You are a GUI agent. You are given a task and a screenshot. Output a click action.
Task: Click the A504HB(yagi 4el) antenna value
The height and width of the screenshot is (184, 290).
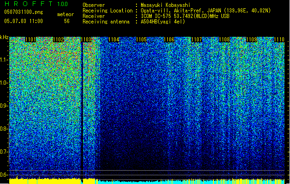pyautogui.click(x=163, y=22)
